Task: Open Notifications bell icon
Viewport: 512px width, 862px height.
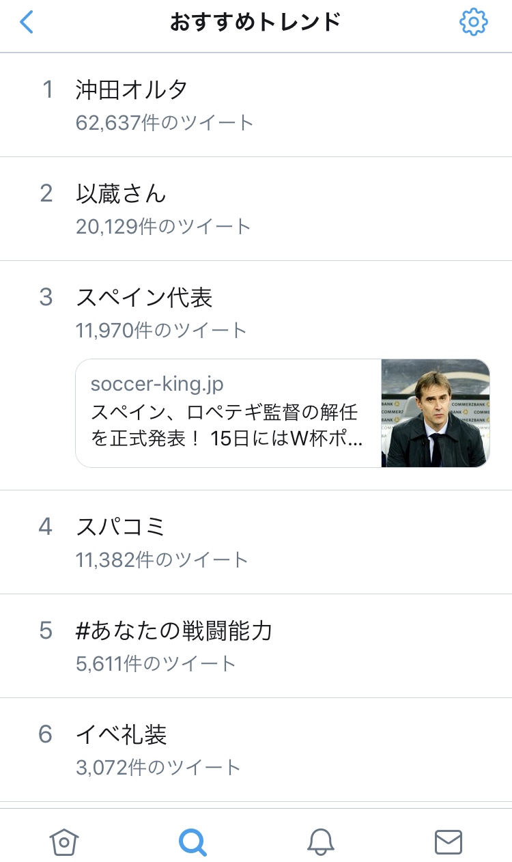Action: click(x=320, y=842)
